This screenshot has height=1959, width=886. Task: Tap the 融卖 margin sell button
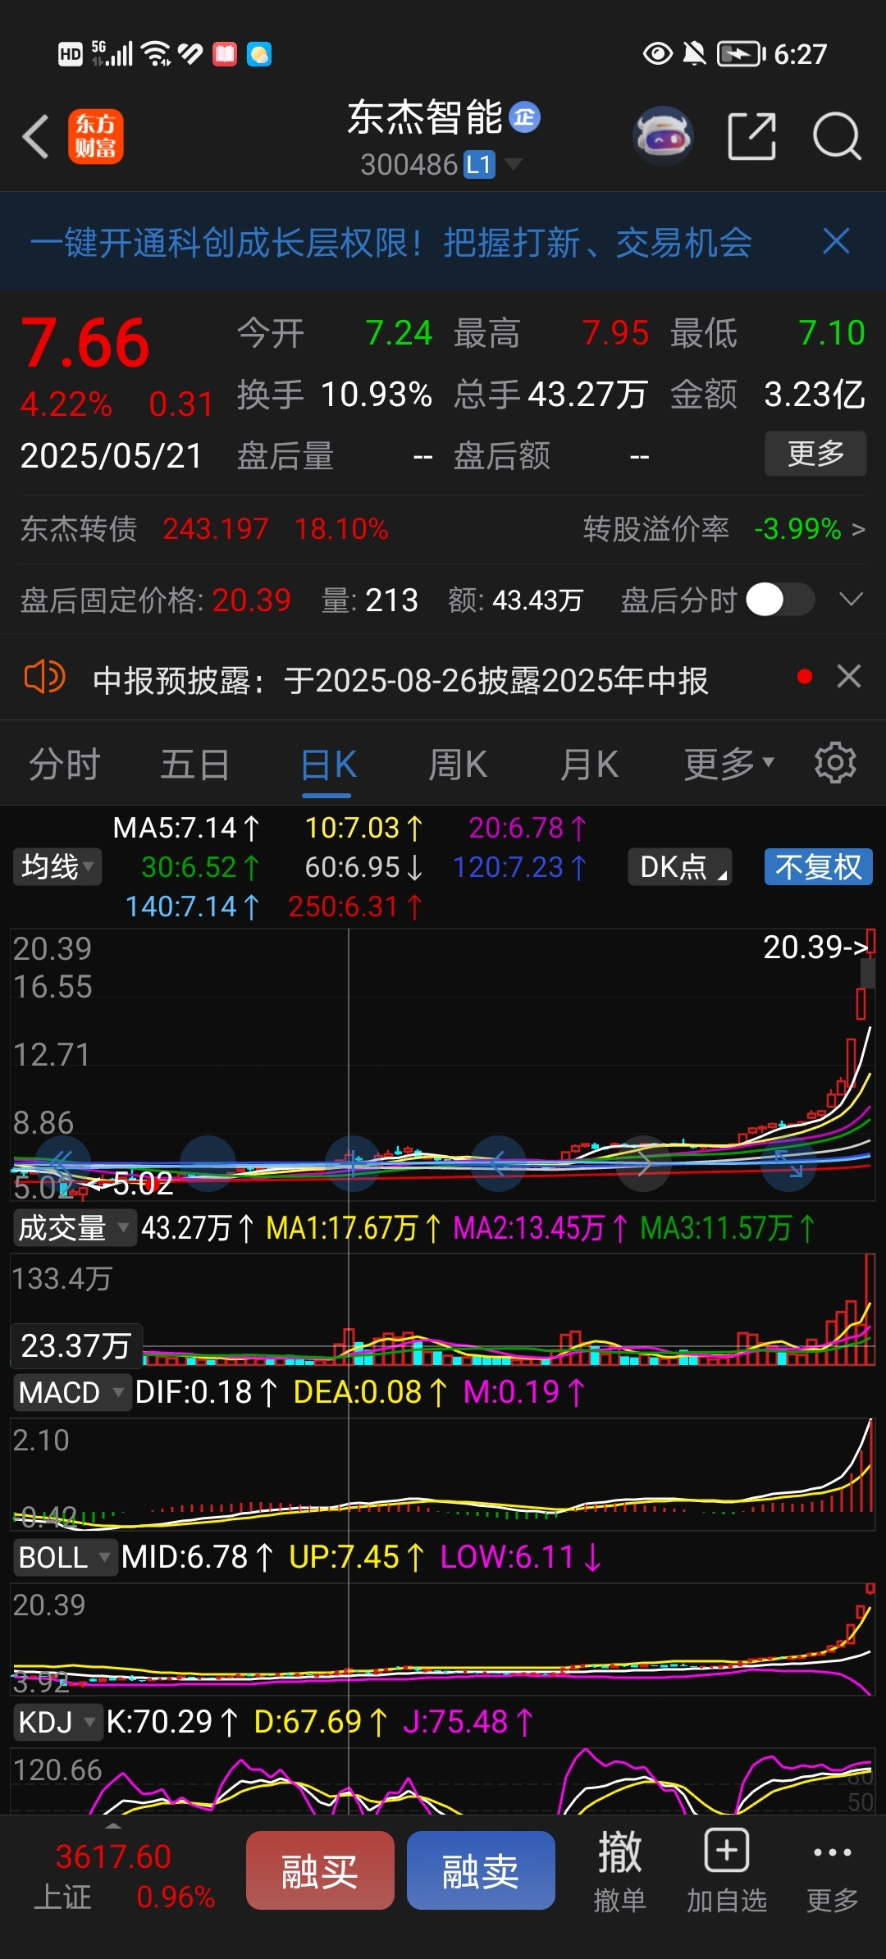pos(481,1871)
